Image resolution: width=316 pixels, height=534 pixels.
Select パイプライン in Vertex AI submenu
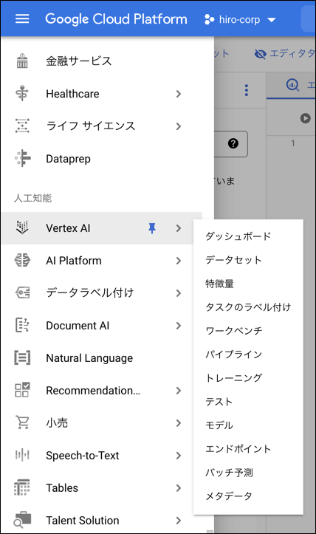pyautogui.click(x=233, y=355)
